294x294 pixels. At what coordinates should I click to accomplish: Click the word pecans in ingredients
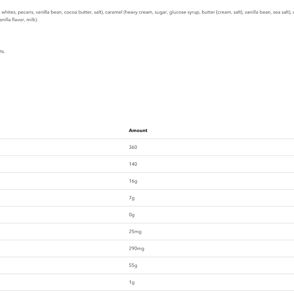pyautogui.click(x=25, y=12)
